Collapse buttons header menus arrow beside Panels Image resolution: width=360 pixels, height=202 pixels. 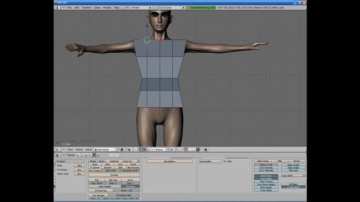point(64,155)
